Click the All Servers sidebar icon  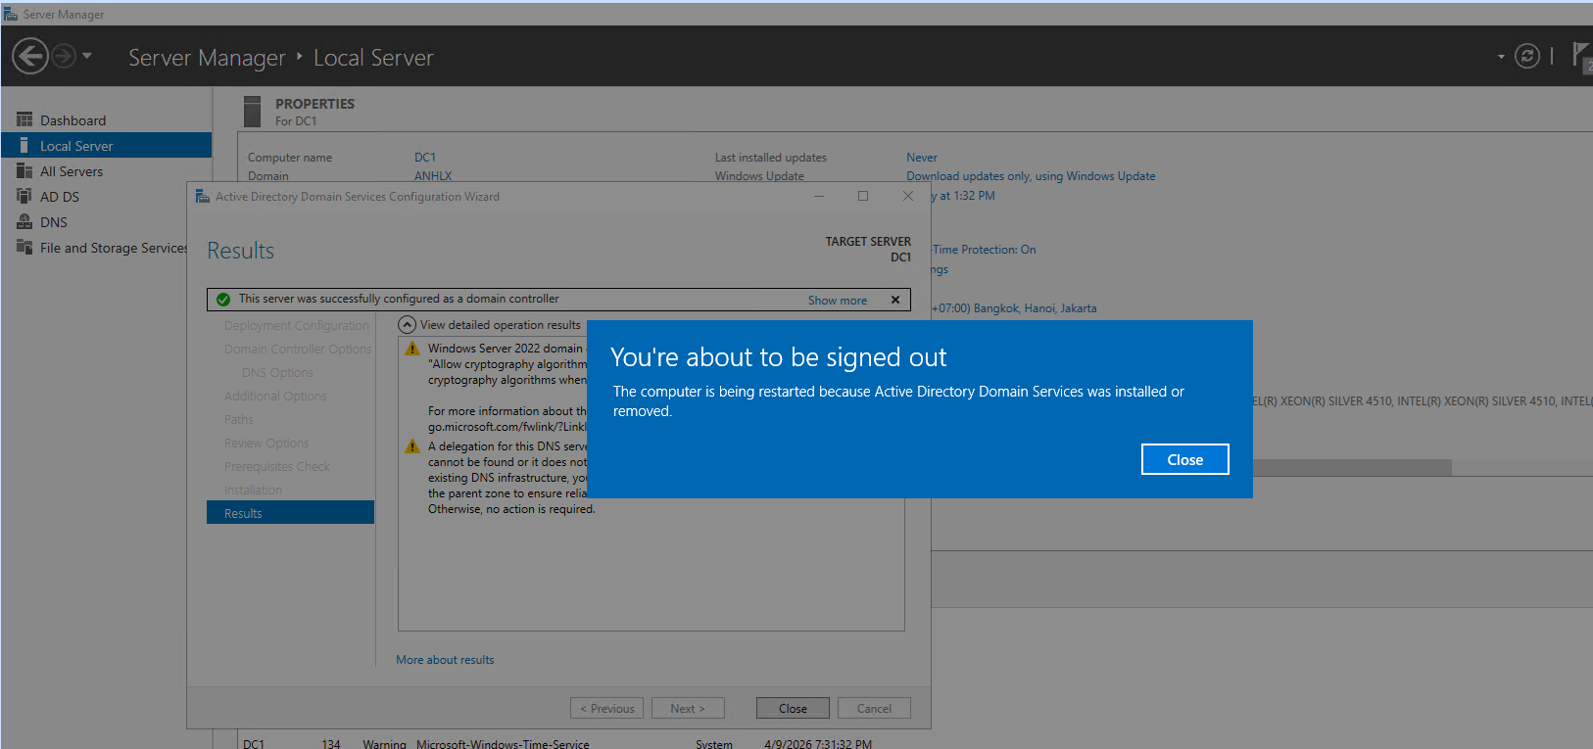click(x=24, y=171)
